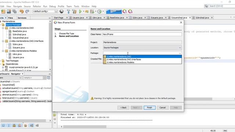The height and width of the screenshot is (132, 235).
Task: Click the globe browser icon in toolbar
Action: tap(61, 11)
